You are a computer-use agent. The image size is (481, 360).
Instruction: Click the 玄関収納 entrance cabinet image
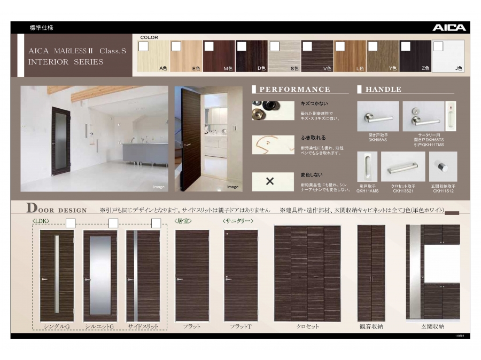[x=433, y=273]
